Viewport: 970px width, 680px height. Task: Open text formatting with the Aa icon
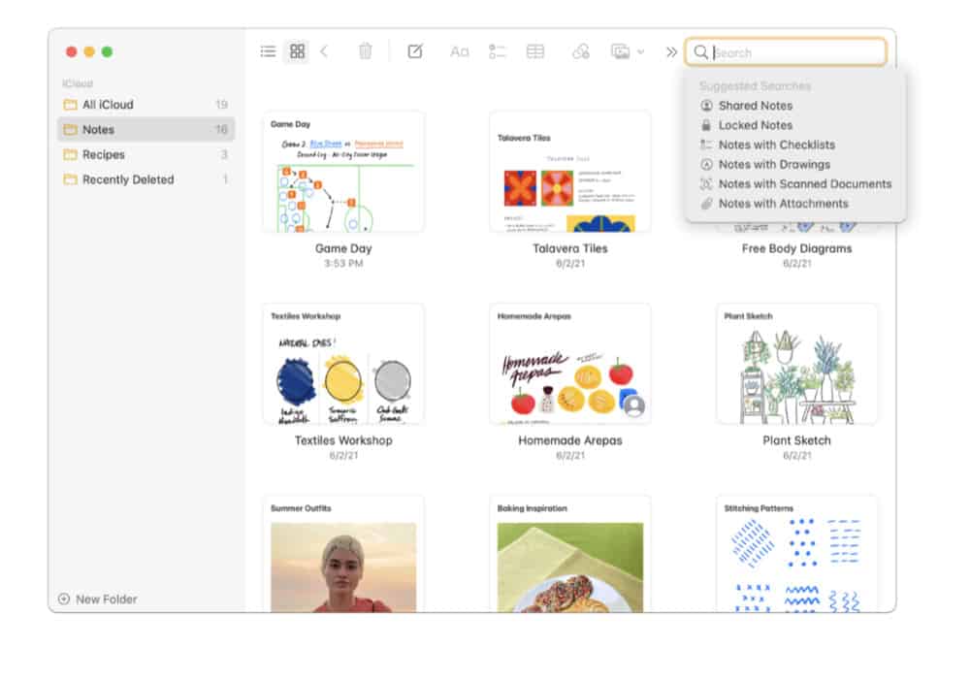(x=459, y=51)
